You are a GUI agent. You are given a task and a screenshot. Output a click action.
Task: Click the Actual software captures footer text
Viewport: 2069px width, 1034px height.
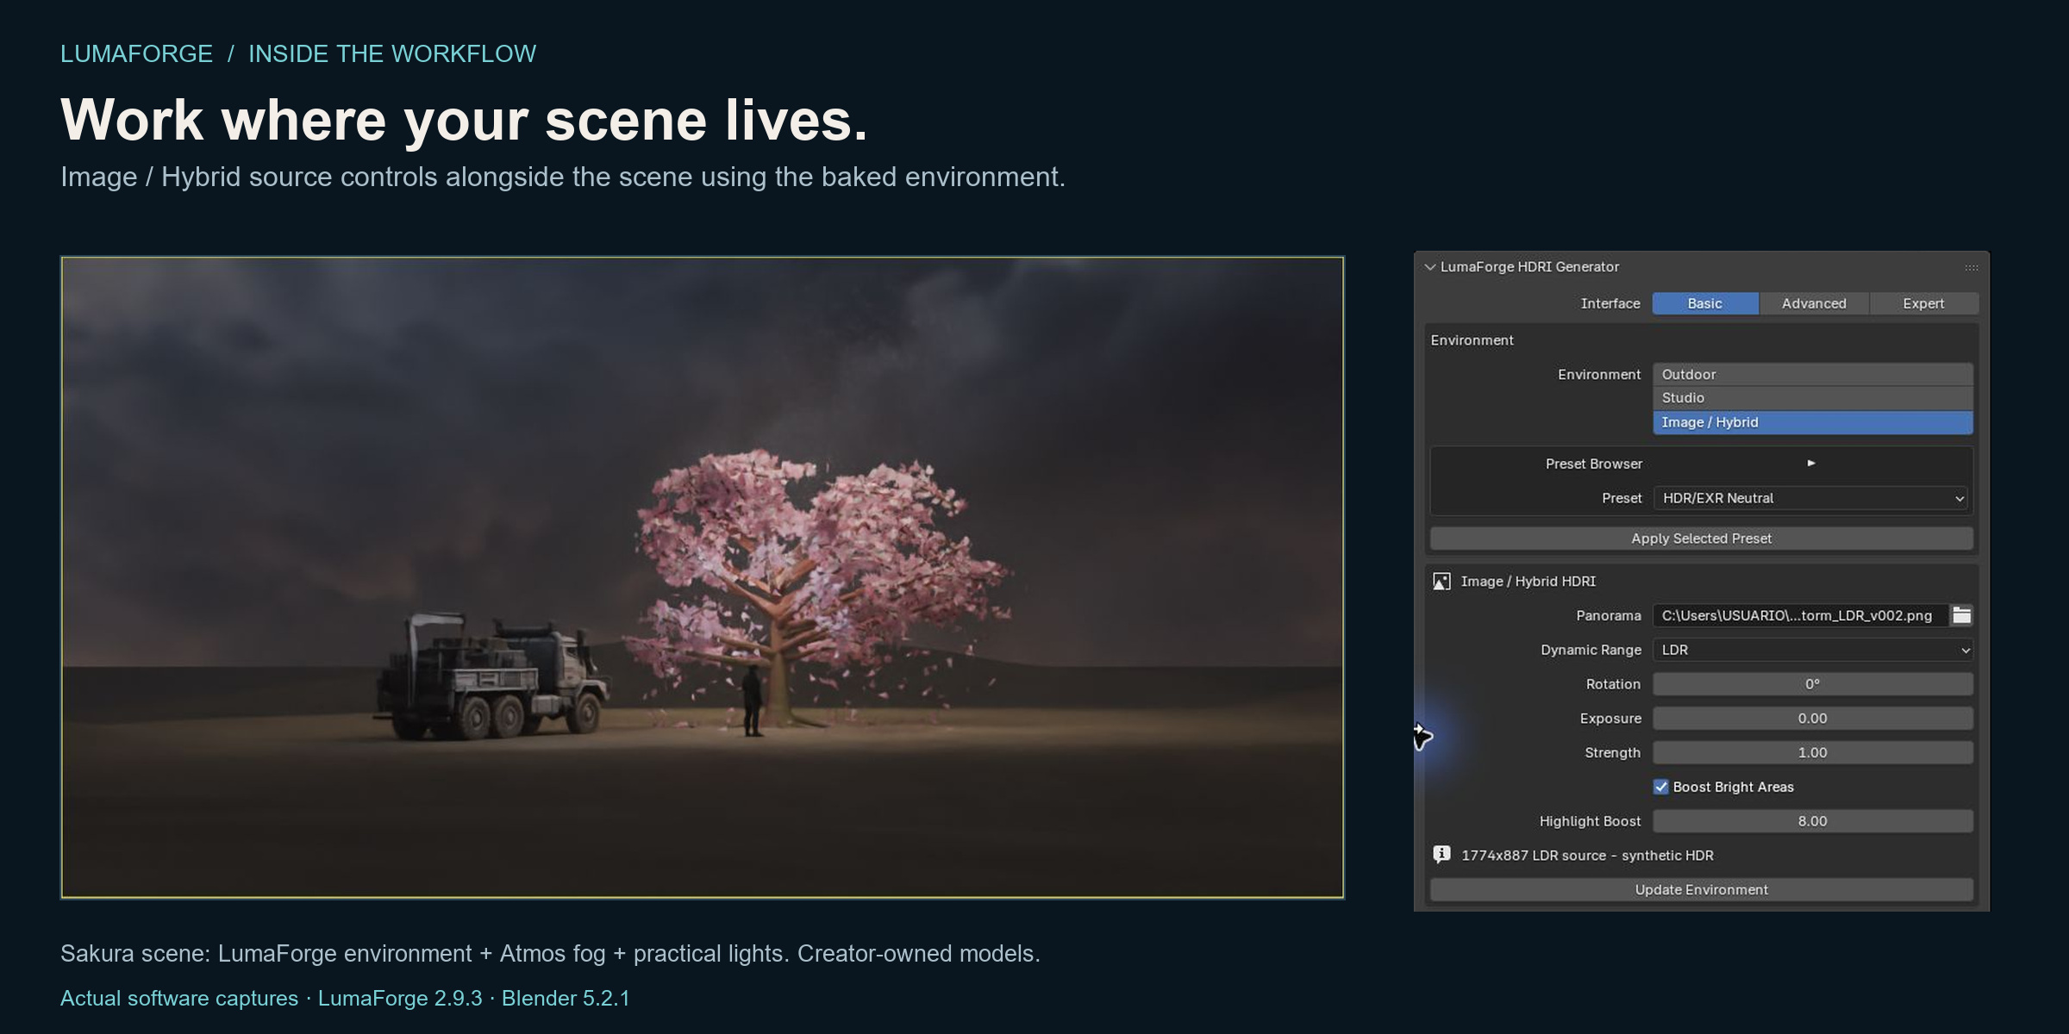179,998
